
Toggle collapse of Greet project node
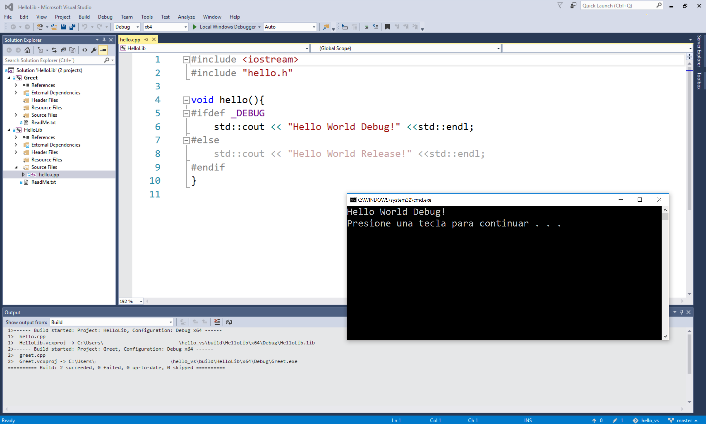(9, 77)
